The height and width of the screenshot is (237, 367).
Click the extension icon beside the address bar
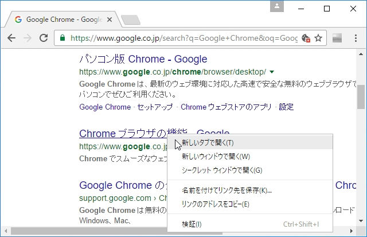[337, 38]
